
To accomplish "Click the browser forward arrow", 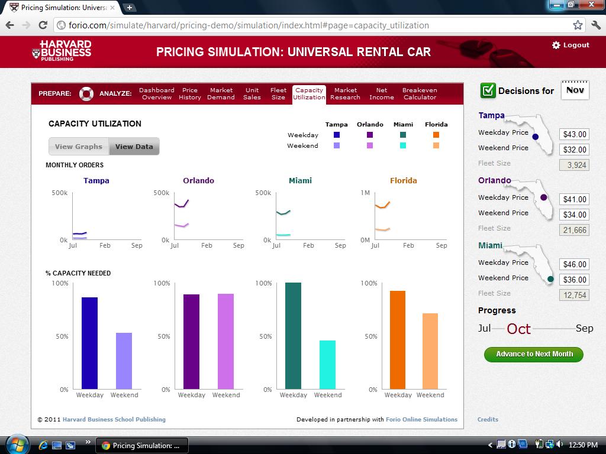I will tap(26, 25).
